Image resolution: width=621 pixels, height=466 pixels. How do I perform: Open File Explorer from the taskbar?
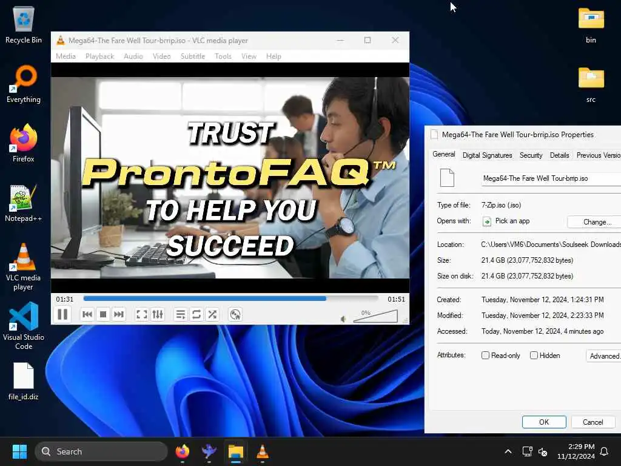pos(236,451)
